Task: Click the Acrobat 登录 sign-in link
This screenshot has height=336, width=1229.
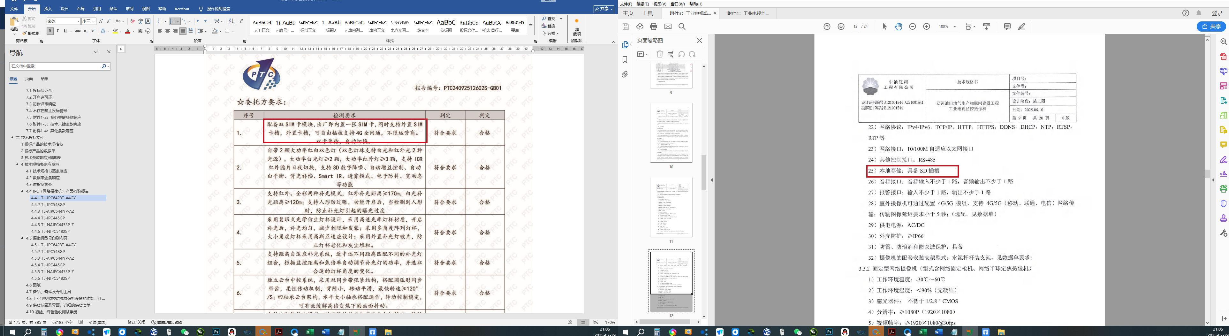Action: (1217, 13)
